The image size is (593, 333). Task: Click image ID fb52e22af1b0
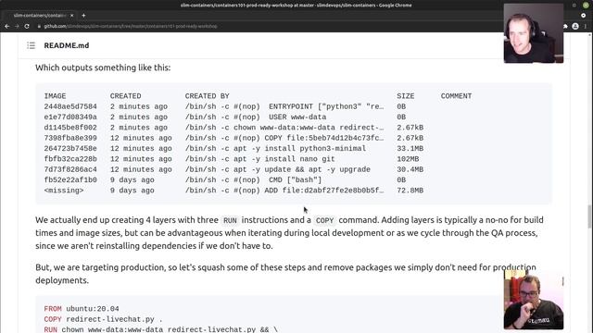tap(70, 180)
